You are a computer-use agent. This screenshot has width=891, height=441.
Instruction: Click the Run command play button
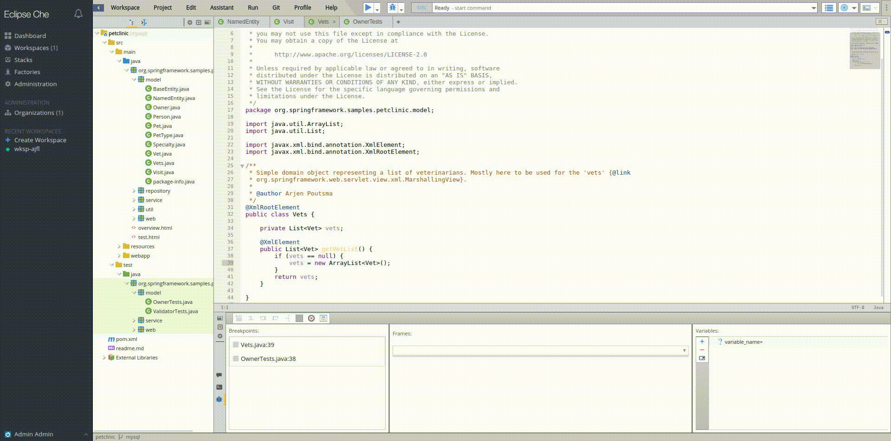click(368, 7)
